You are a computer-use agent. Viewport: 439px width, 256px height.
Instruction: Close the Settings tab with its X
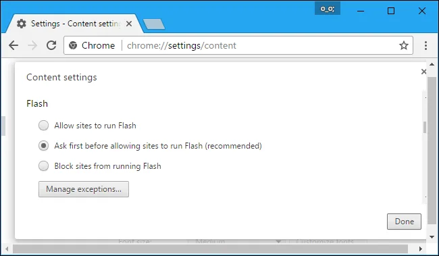click(x=129, y=24)
